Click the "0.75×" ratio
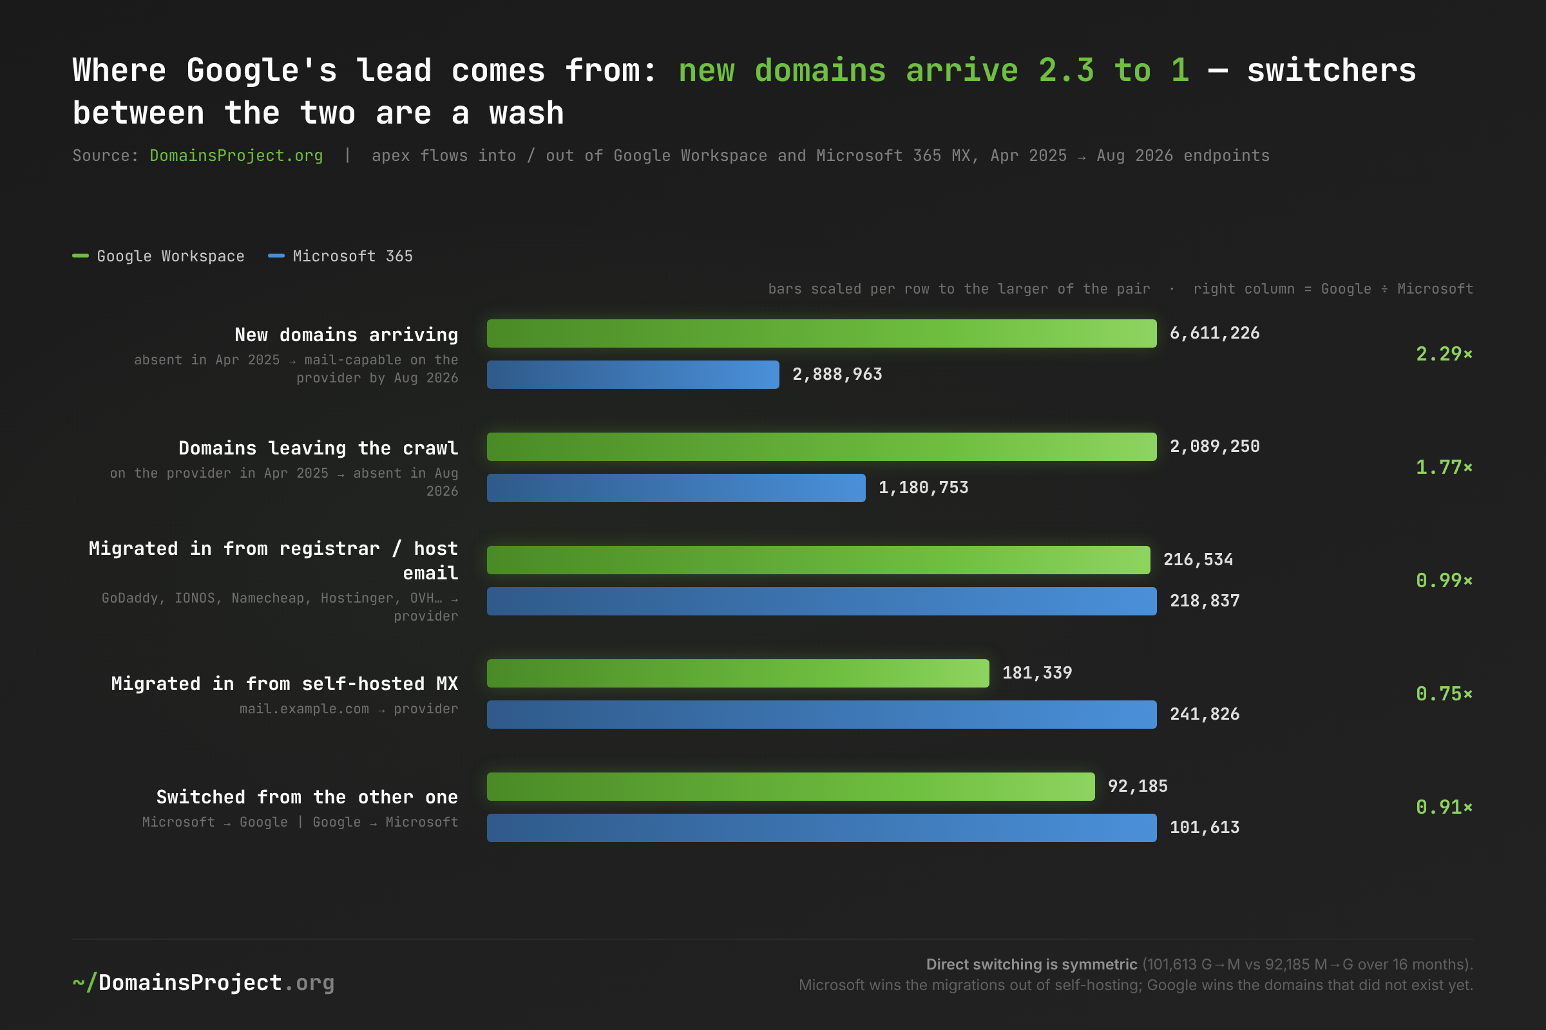This screenshot has width=1546, height=1030. tap(1444, 695)
